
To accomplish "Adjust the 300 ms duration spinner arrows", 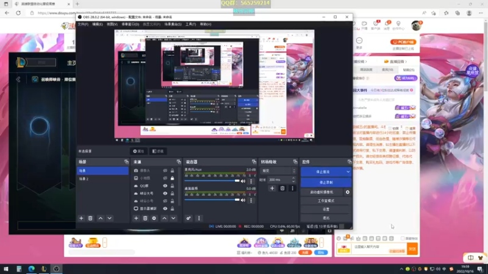I will [x=293, y=180].
